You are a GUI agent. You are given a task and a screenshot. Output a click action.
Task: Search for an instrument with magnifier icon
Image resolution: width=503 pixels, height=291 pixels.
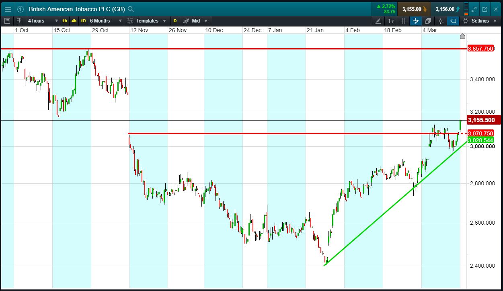point(130,9)
